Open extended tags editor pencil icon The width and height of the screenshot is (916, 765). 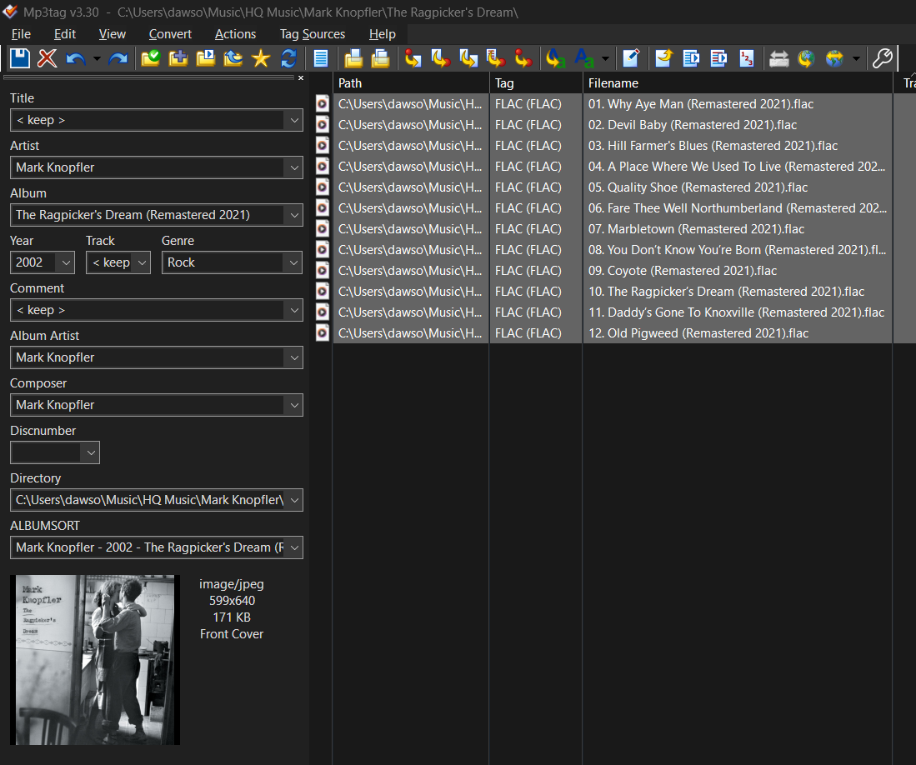(x=631, y=58)
